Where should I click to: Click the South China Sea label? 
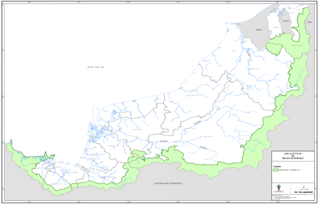point(95,67)
